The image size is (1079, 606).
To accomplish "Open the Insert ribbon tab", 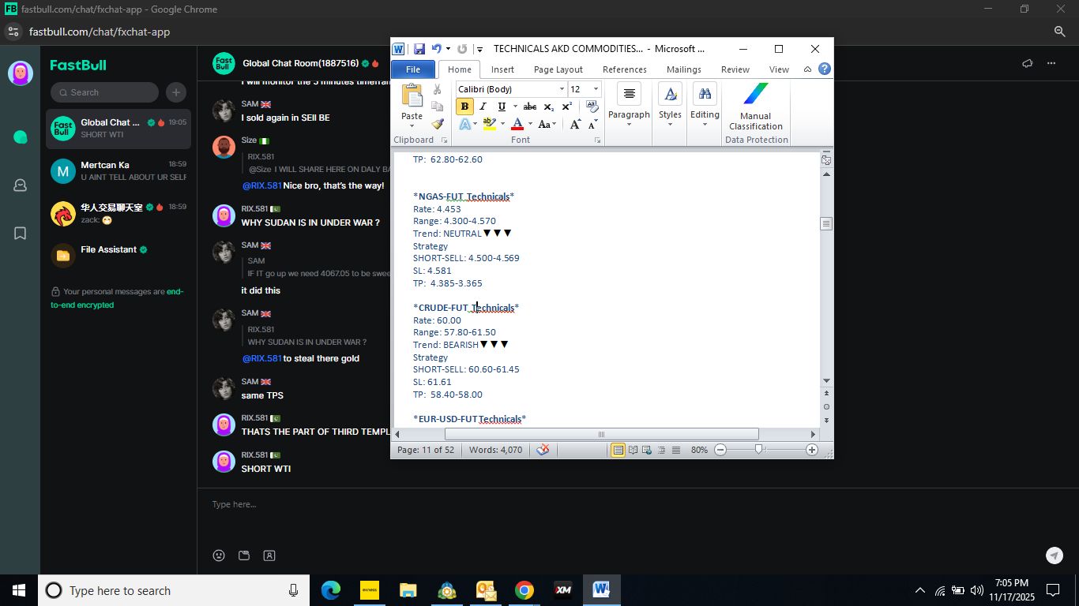I will tap(502, 69).
